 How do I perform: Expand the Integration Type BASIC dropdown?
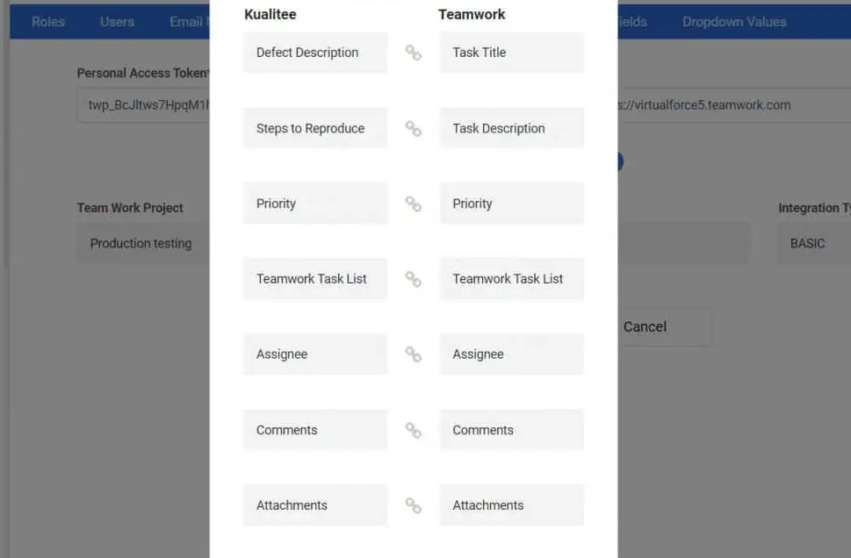coord(812,244)
